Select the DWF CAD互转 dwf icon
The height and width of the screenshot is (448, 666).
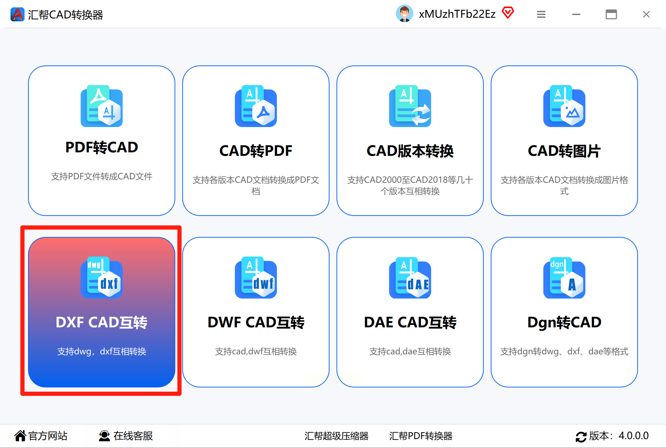click(256, 278)
